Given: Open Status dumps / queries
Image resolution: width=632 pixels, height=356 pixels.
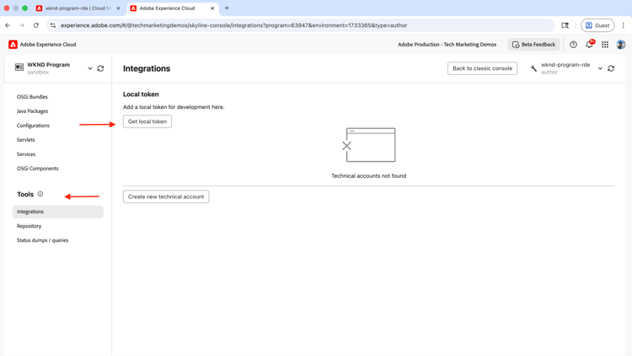Looking at the screenshot, I should pyautogui.click(x=42, y=240).
